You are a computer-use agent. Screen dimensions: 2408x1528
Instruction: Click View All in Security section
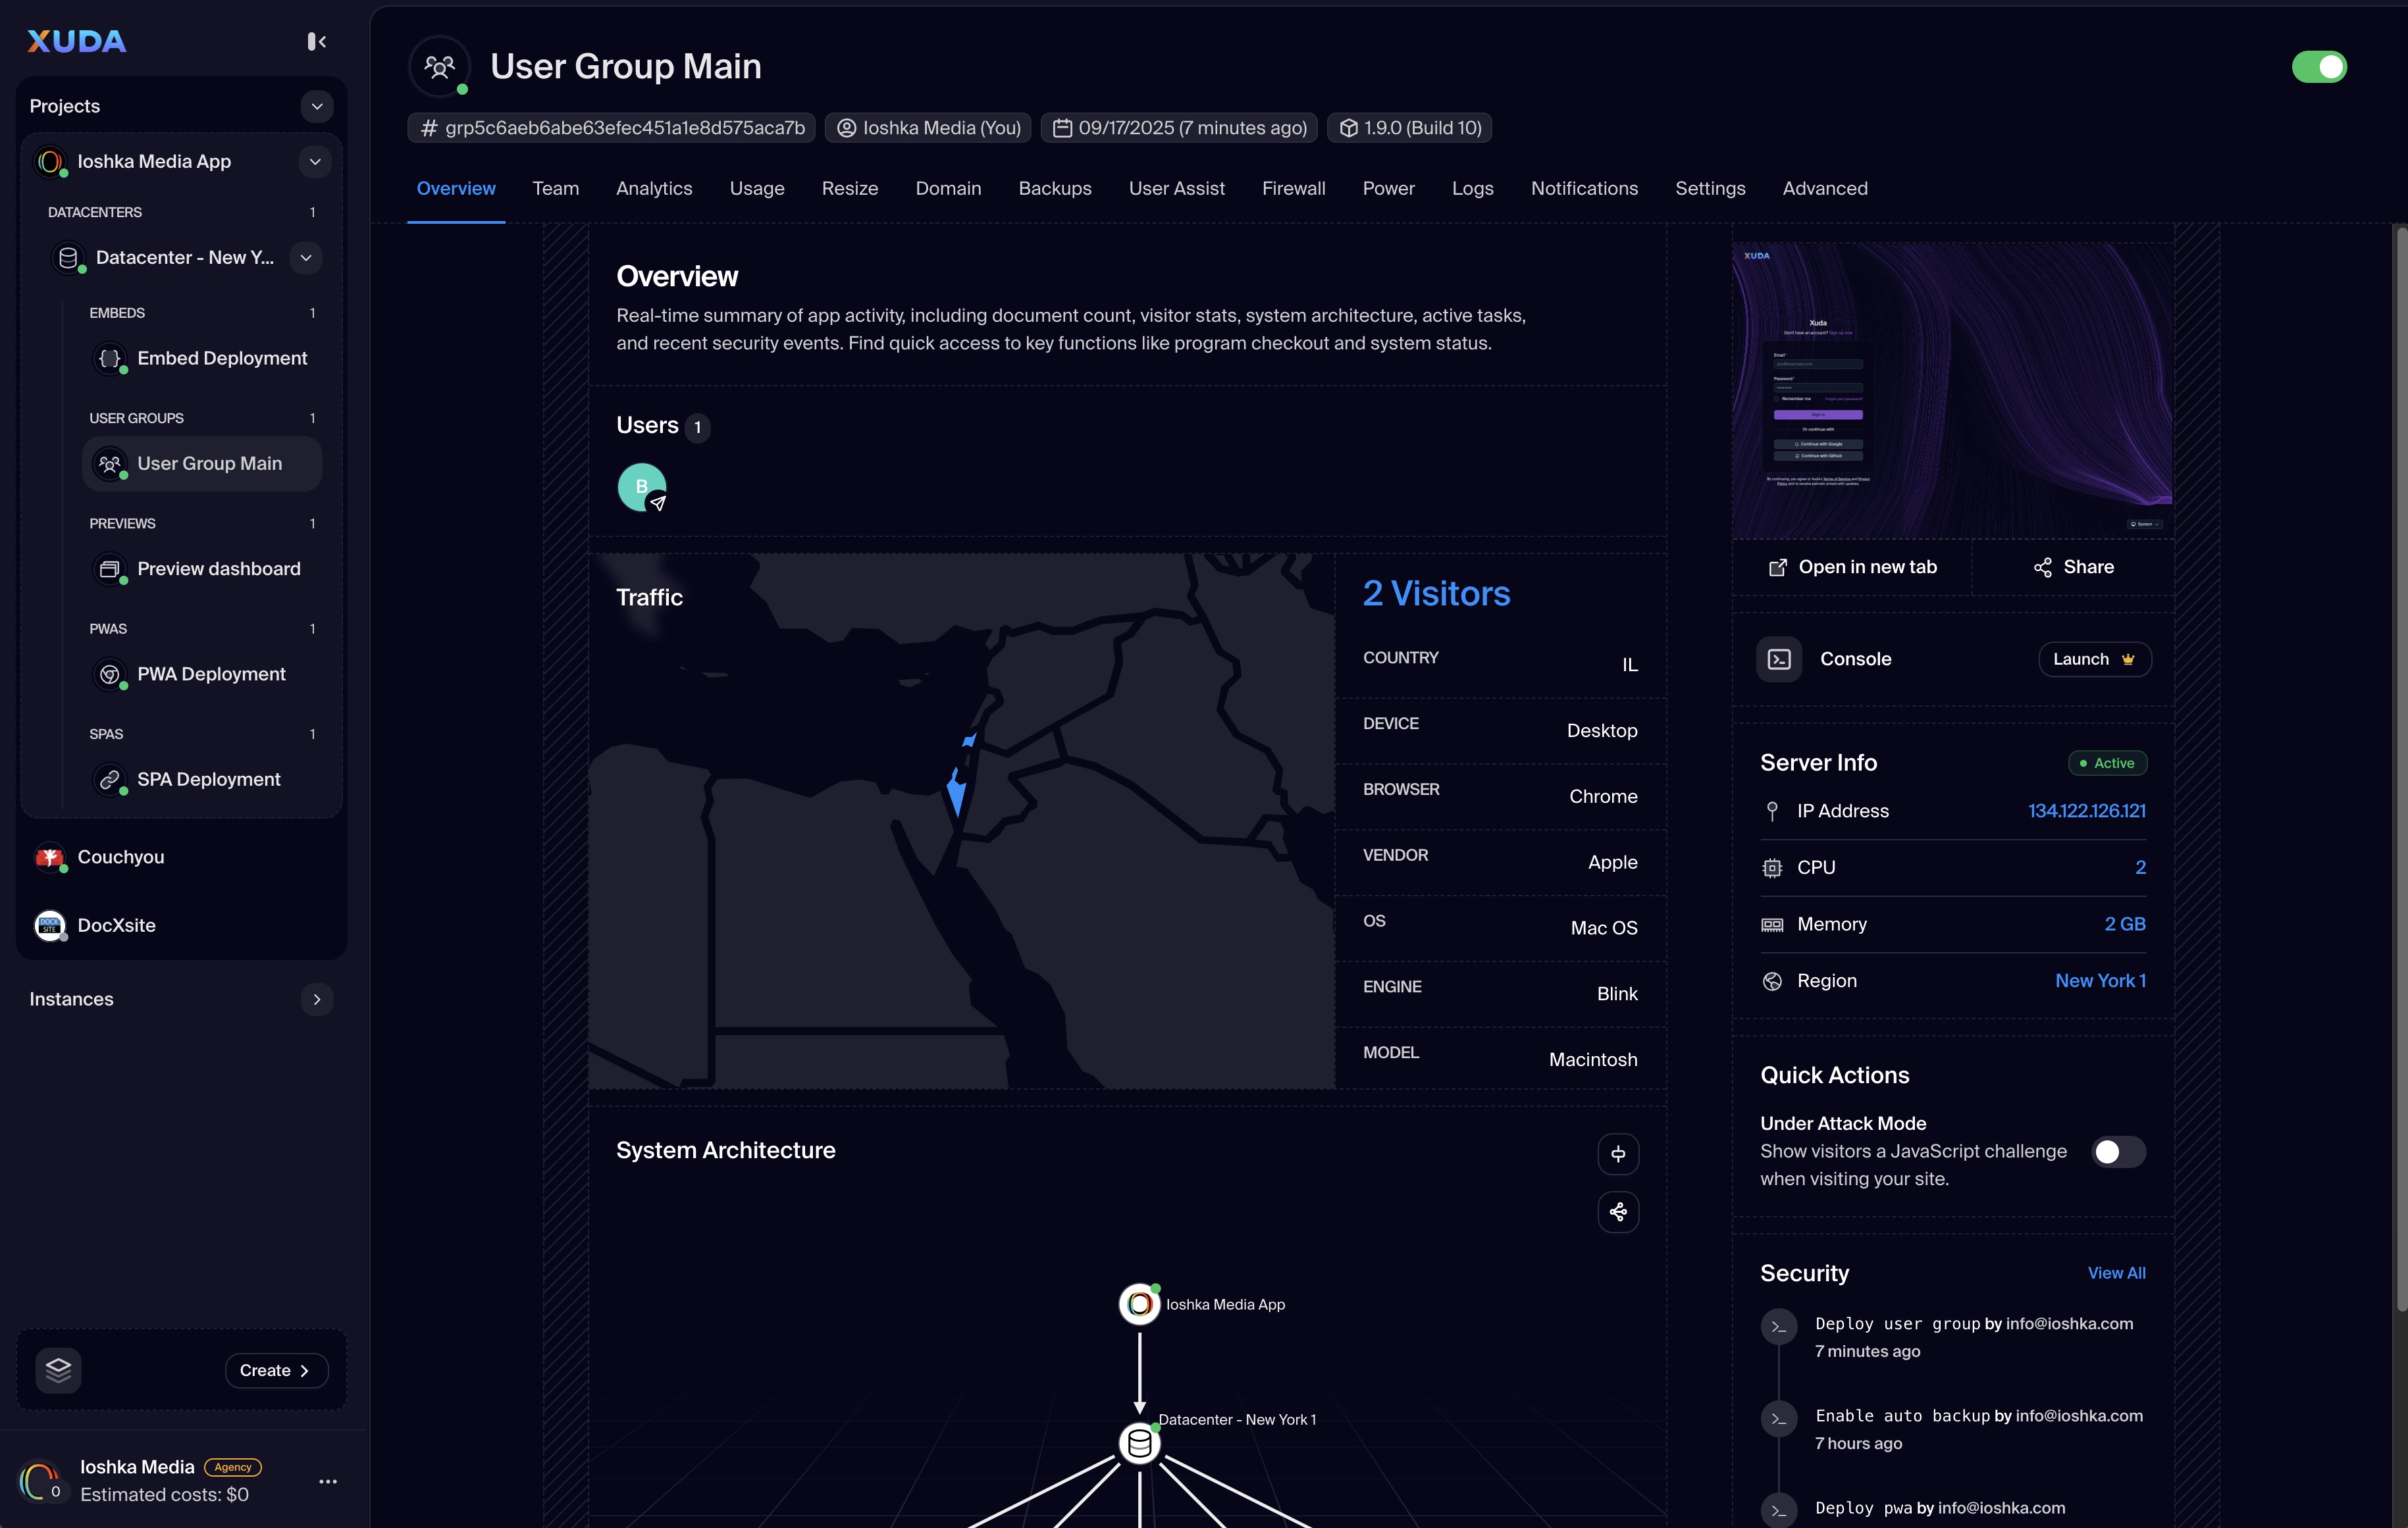click(x=2116, y=1272)
